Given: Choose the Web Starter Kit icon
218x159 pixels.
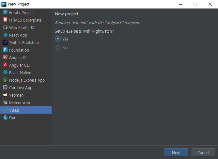Looking at the screenshot, I should point(5,27).
